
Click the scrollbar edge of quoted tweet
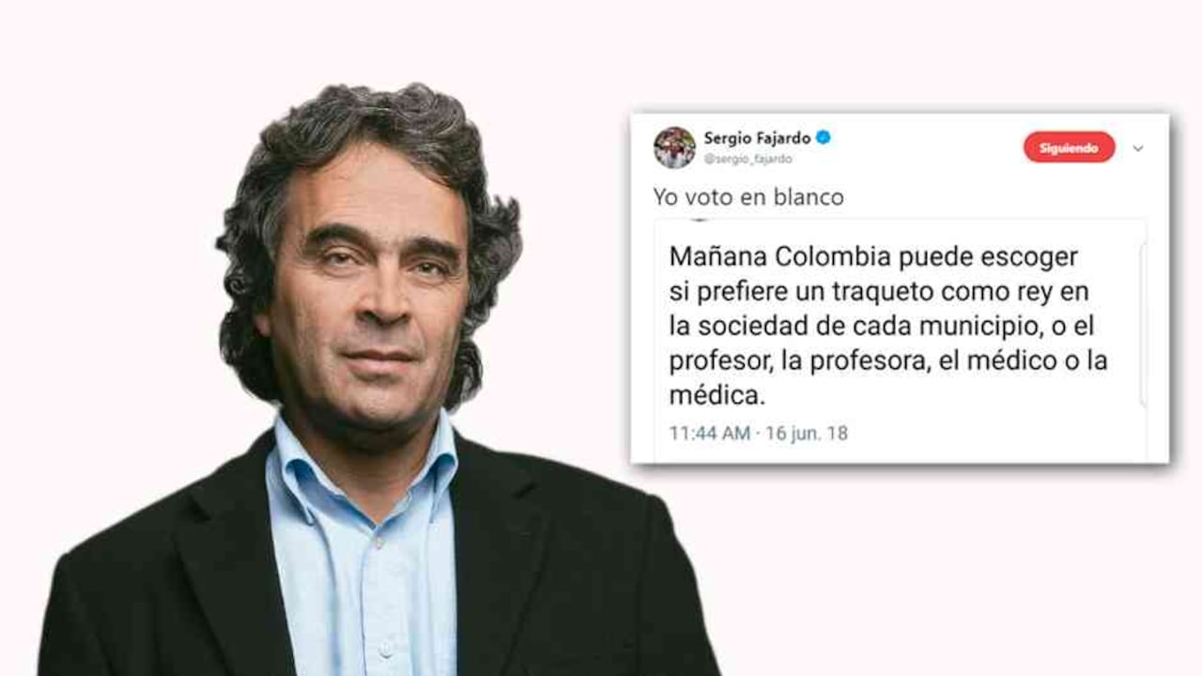[1143, 324]
